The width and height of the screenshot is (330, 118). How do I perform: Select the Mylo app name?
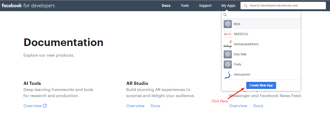[237, 24]
